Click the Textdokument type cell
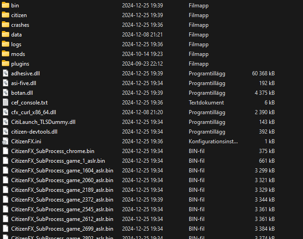The width and height of the screenshot is (303, 239). click(x=206, y=103)
